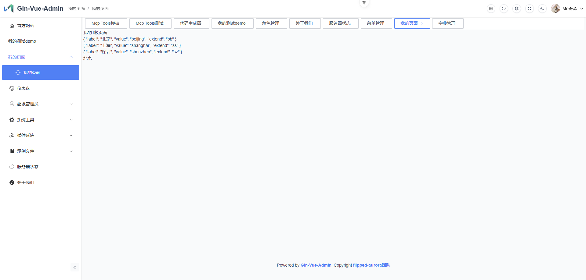Open 服务器状态 in the sidebar
This screenshot has width=586, height=280.
click(41, 167)
